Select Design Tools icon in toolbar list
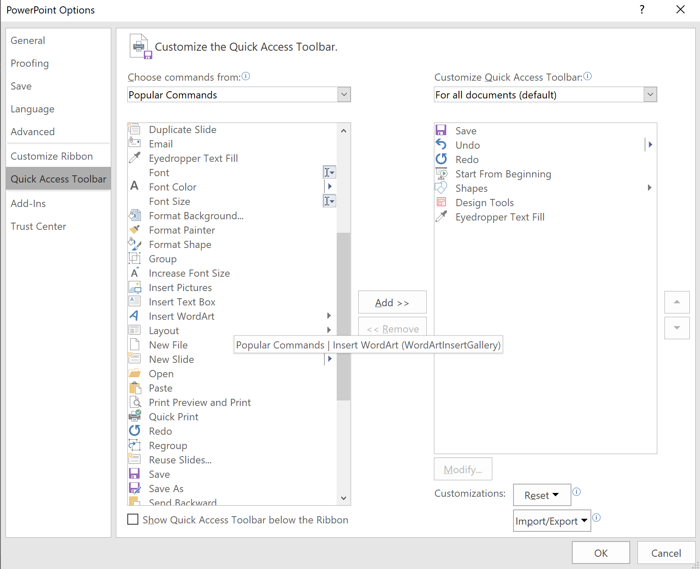This screenshot has height=569, width=700. pos(441,202)
